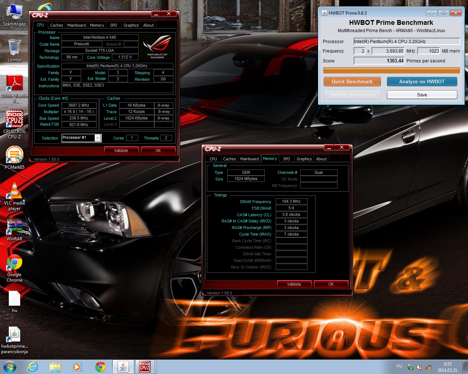The height and width of the screenshot is (374, 468).
Task: Switch to Java HWBOT Prime taskbar item
Action: click(x=123, y=367)
